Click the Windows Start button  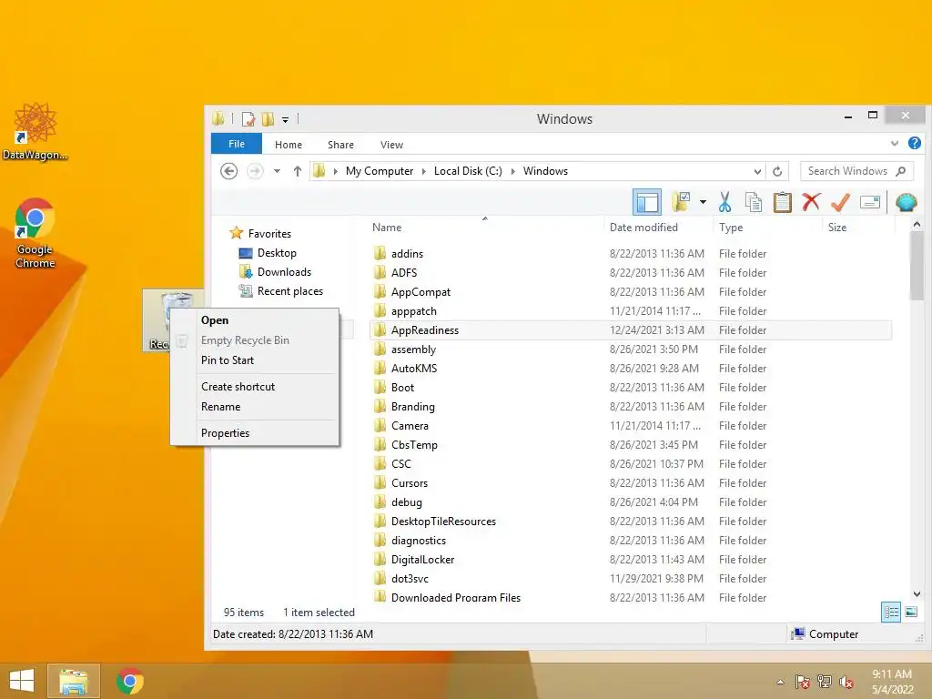[x=22, y=681]
